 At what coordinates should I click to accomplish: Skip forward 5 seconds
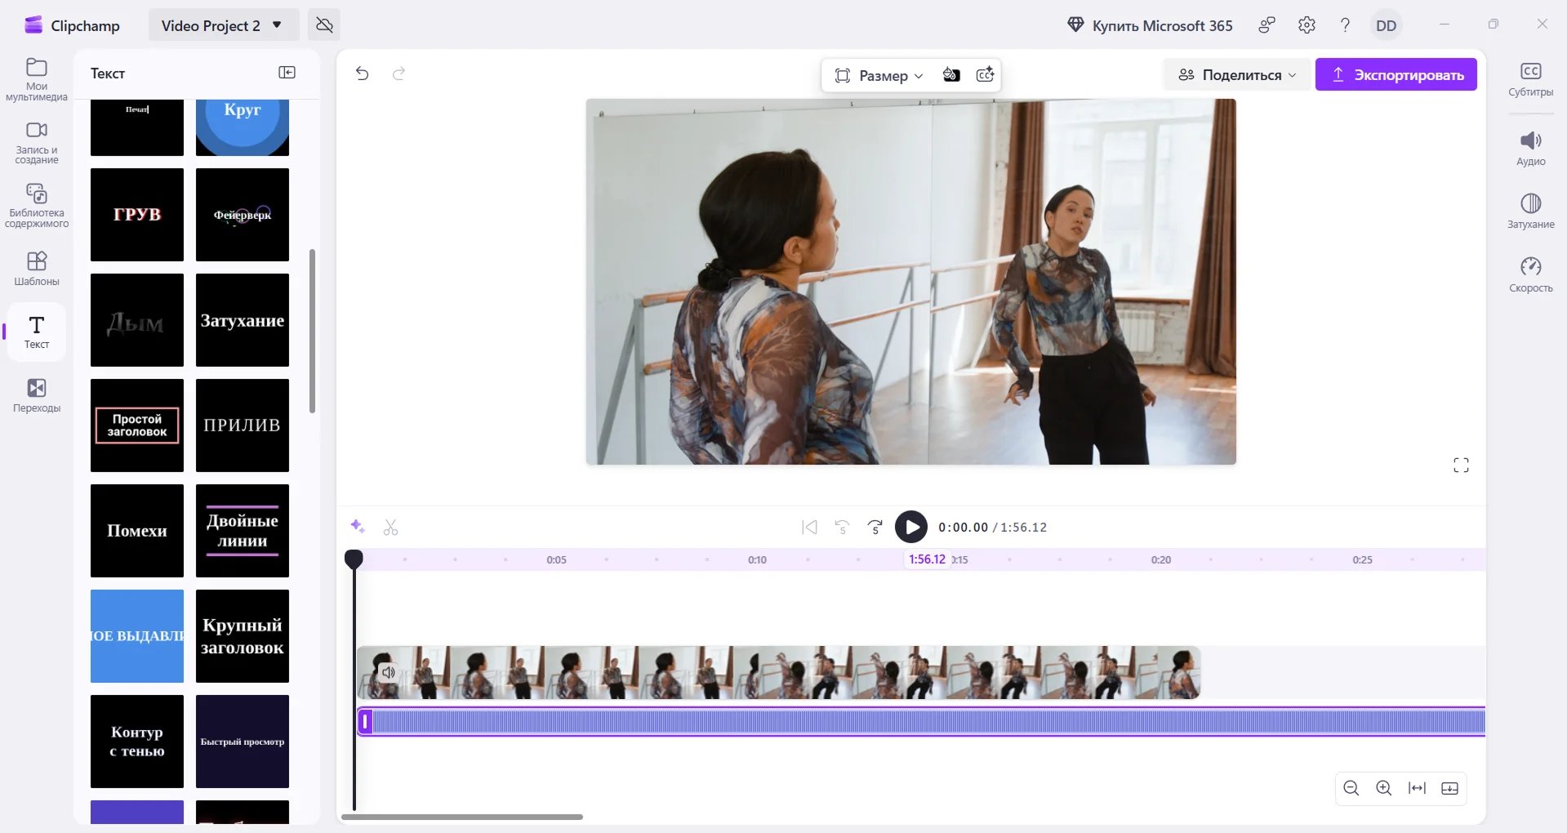875,528
